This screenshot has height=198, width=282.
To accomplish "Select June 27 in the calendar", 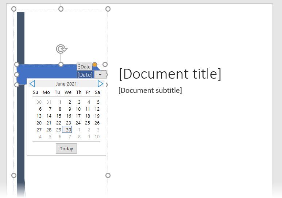I will [x=39, y=130].
